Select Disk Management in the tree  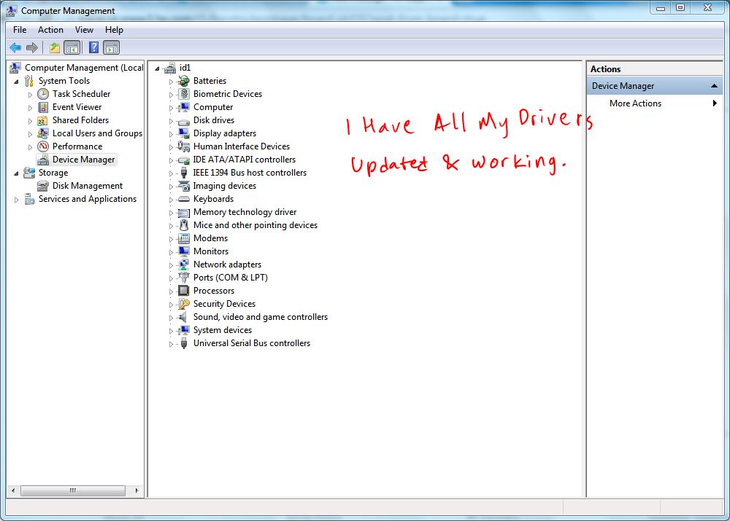(x=87, y=186)
